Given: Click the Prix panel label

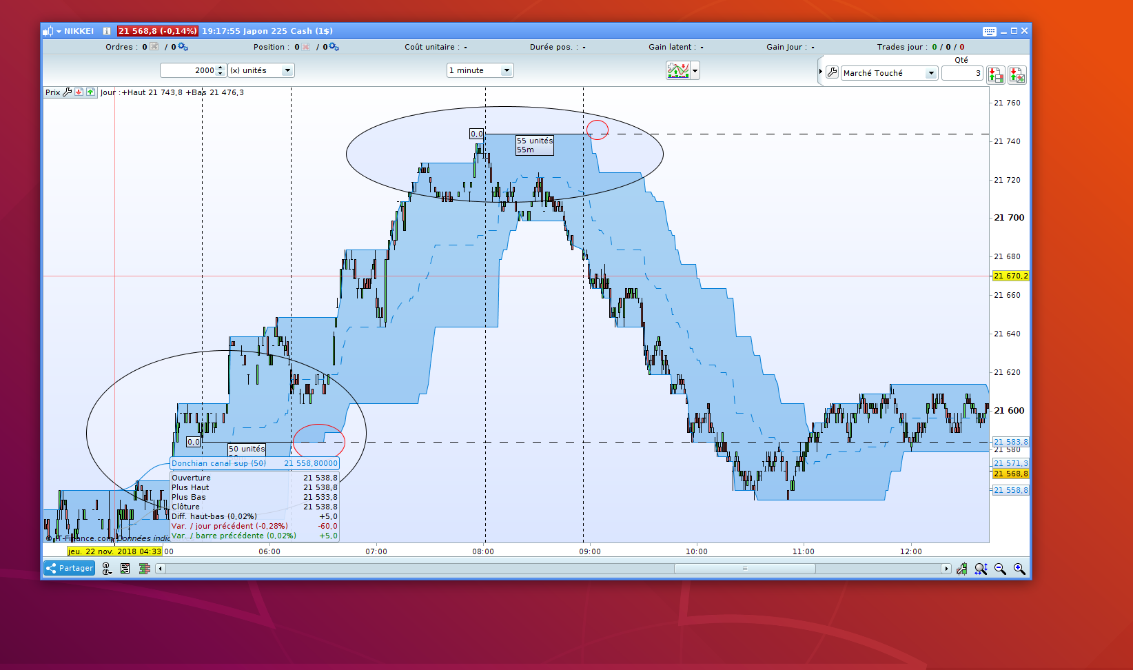Looking at the screenshot, I should 53,92.
